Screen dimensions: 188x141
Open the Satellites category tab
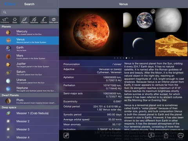coord(34,20)
